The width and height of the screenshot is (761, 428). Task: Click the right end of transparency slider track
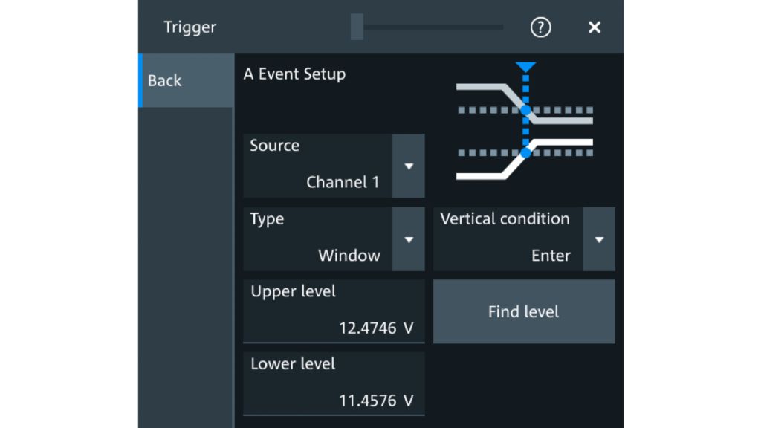tap(501, 27)
